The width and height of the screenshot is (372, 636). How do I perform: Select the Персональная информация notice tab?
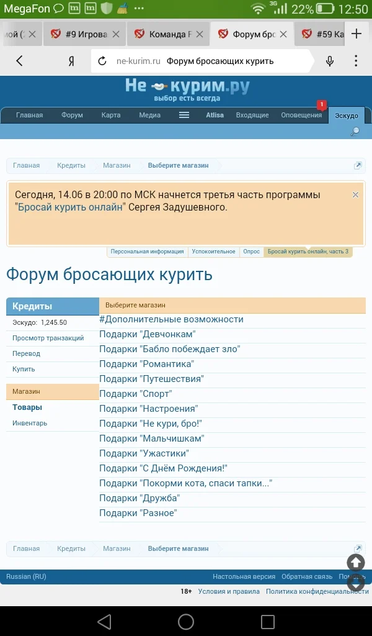(148, 252)
